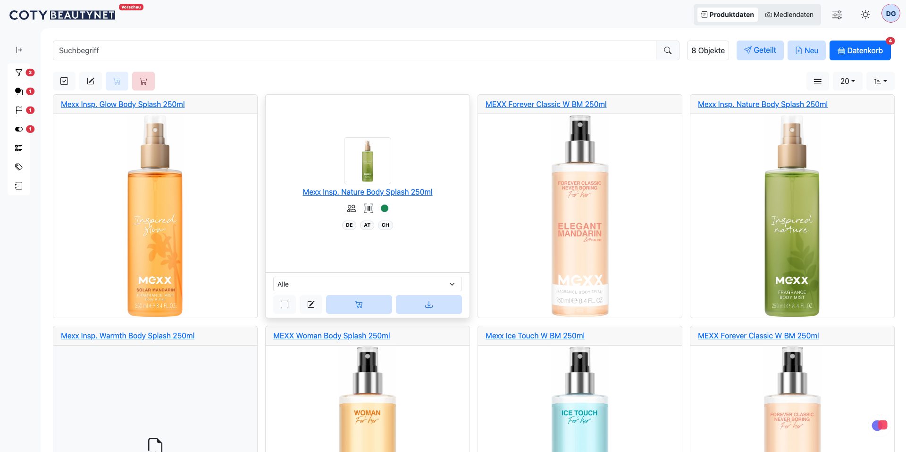Add Nature Body Splash card to basket

[x=359, y=304]
